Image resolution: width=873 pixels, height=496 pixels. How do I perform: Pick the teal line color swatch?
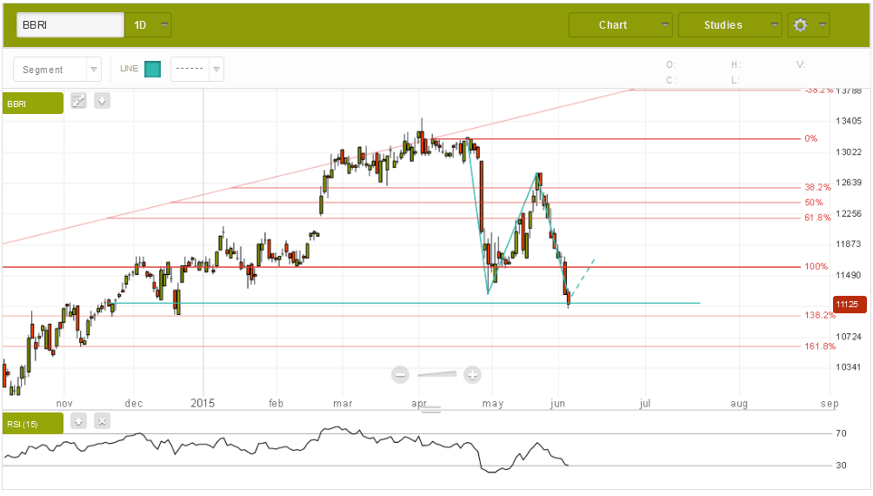(152, 70)
